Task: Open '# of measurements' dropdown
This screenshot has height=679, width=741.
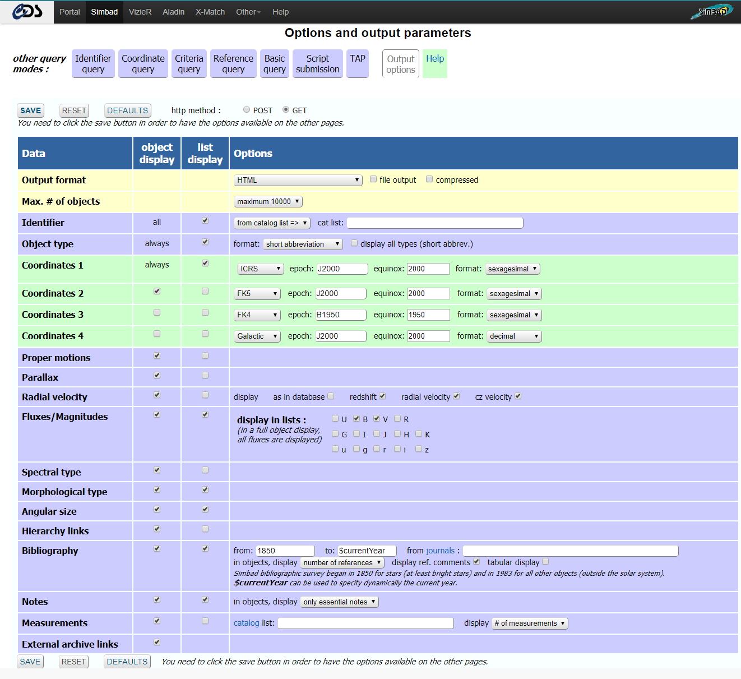Action: 530,623
